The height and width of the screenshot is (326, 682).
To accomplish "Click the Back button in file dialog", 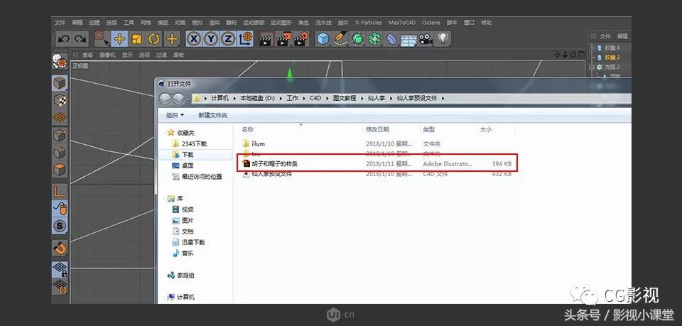I will pos(165,99).
